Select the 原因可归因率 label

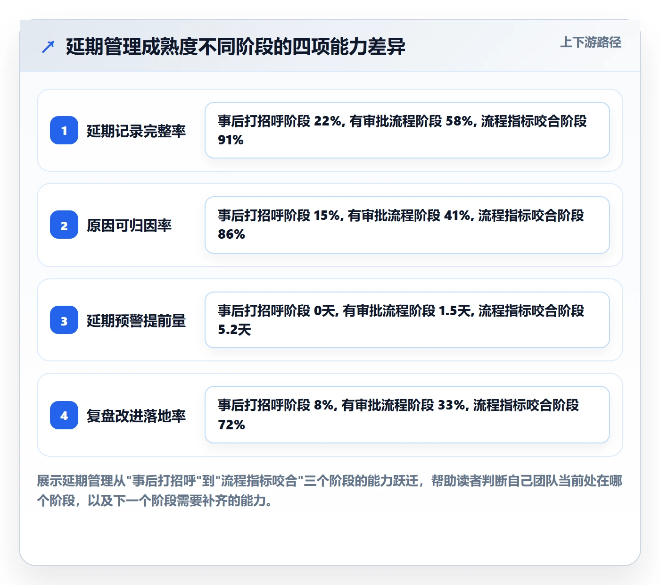click(129, 225)
